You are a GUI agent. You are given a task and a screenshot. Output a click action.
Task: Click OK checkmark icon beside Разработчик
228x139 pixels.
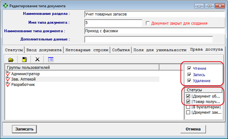tap(8, 84)
